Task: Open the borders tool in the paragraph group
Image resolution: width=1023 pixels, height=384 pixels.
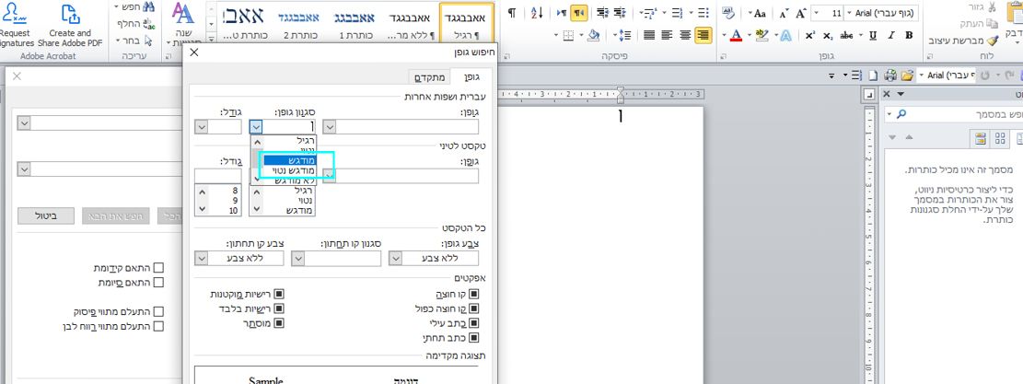Action: pos(568,35)
